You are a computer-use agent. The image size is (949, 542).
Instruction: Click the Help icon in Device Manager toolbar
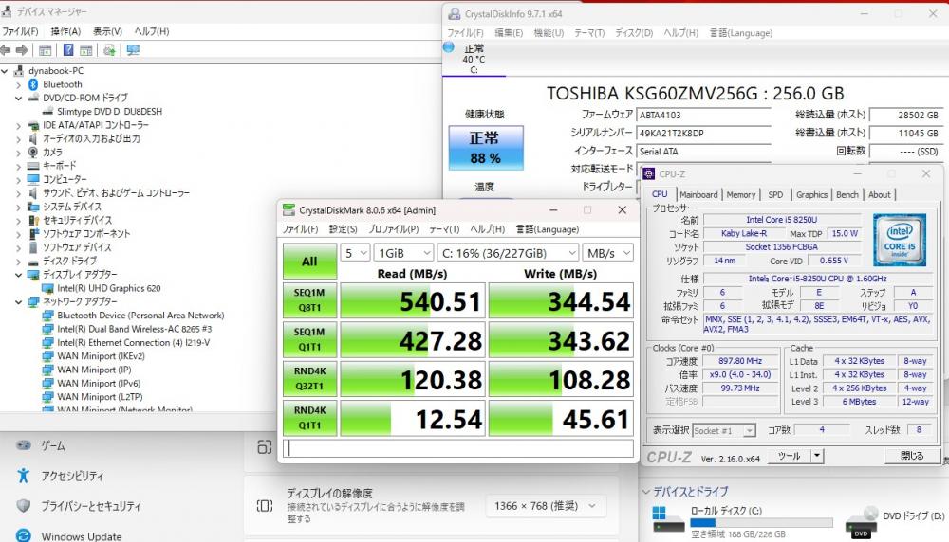pyautogui.click(x=69, y=50)
